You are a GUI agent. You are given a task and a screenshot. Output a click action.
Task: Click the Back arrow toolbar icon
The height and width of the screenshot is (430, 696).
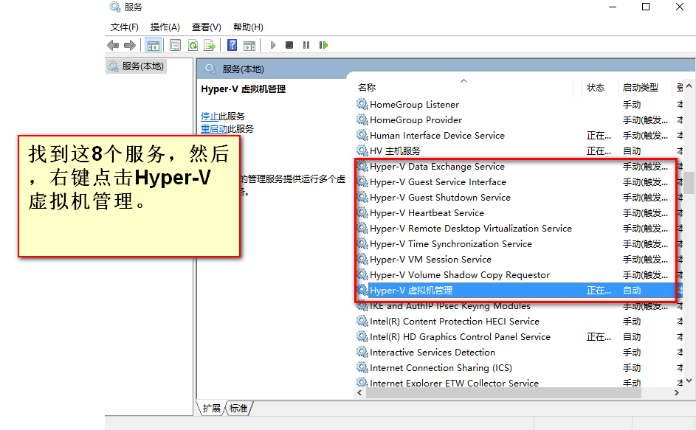coord(113,45)
